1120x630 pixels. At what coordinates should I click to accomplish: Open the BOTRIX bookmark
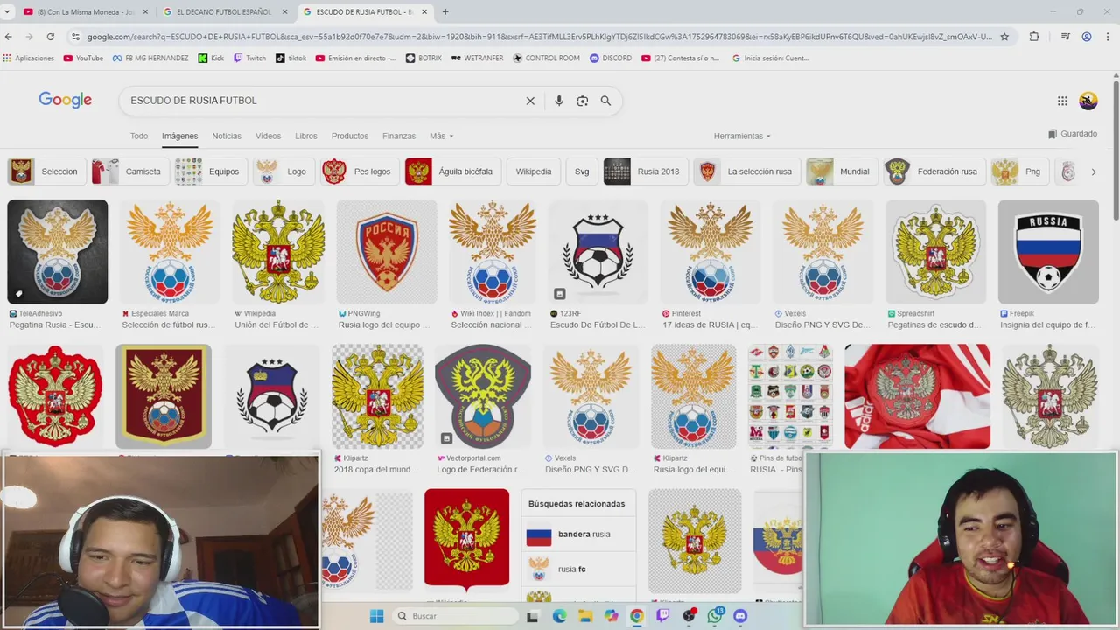423,59
